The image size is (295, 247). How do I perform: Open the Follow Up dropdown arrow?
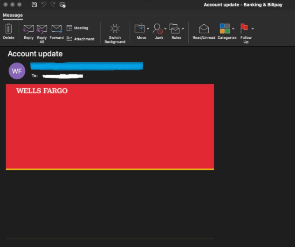point(253,28)
